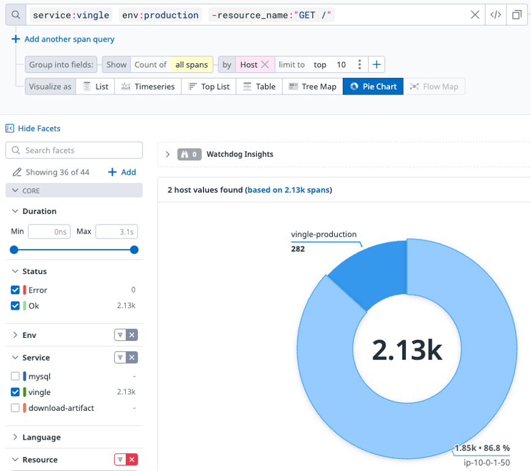Click Add another span query link

[x=69, y=39]
